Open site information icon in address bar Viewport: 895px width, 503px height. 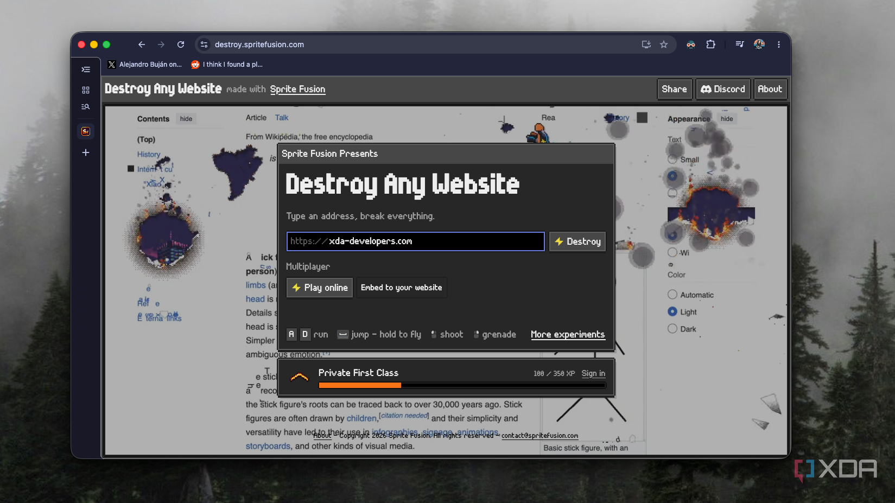[x=204, y=44]
